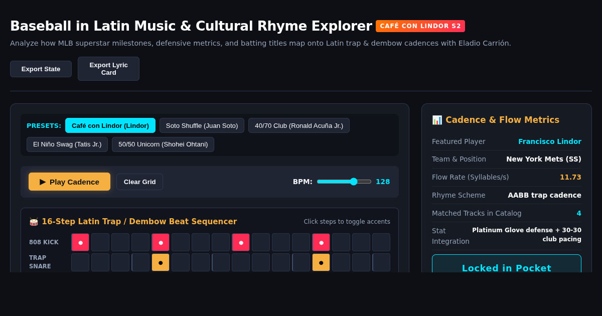Disable active Trap Snare step 5
This screenshot has width=602, height=316.
coord(161,262)
